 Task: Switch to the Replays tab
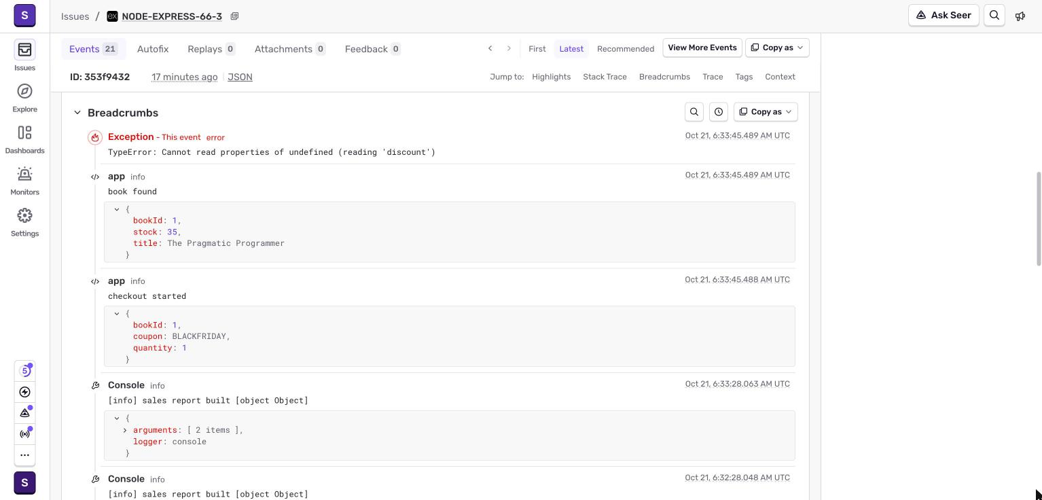coord(211,49)
